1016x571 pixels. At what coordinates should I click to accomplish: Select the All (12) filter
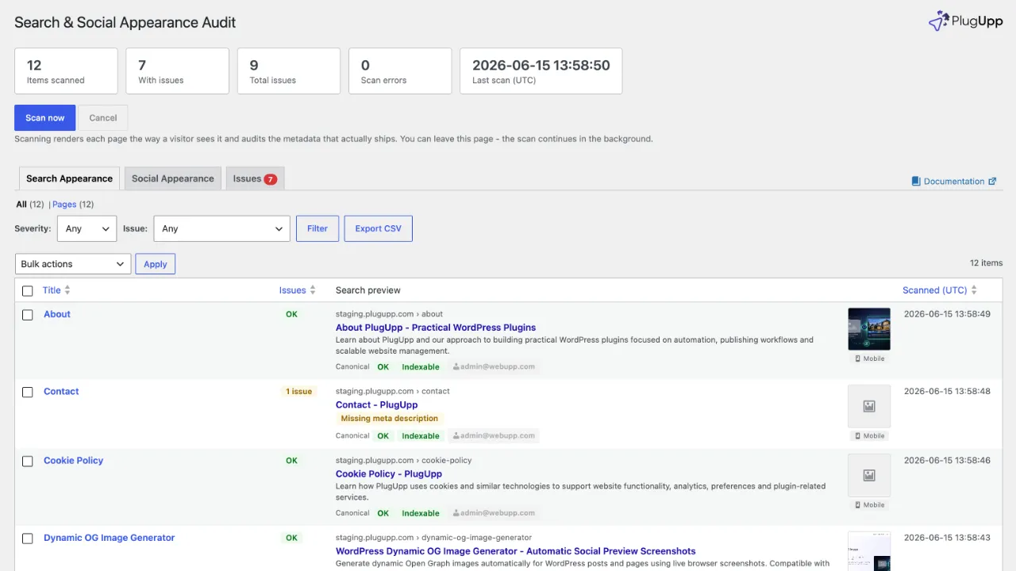tap(30, 205)
